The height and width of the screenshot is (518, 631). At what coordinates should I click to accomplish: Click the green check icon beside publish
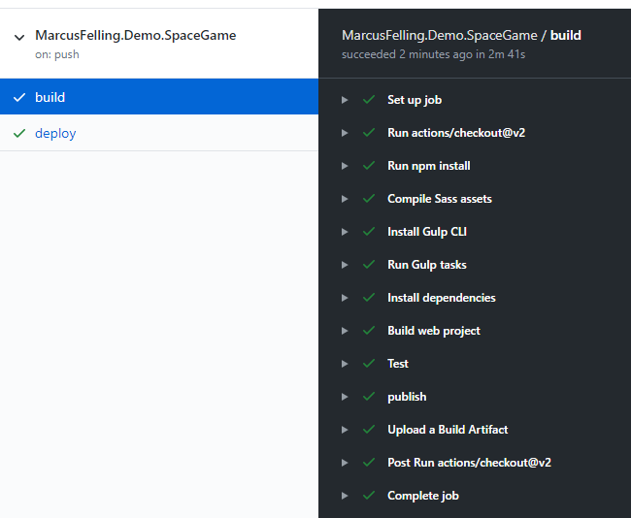pos(369,397)
